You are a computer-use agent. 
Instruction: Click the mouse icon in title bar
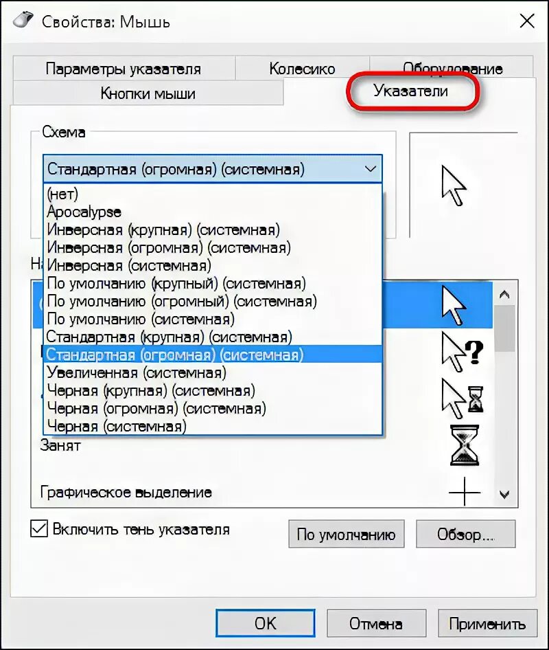pos(23,20)
